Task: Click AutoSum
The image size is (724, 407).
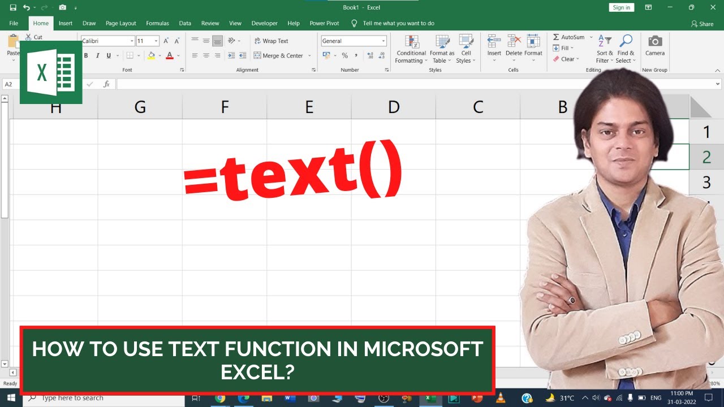Action: (569, 37)
